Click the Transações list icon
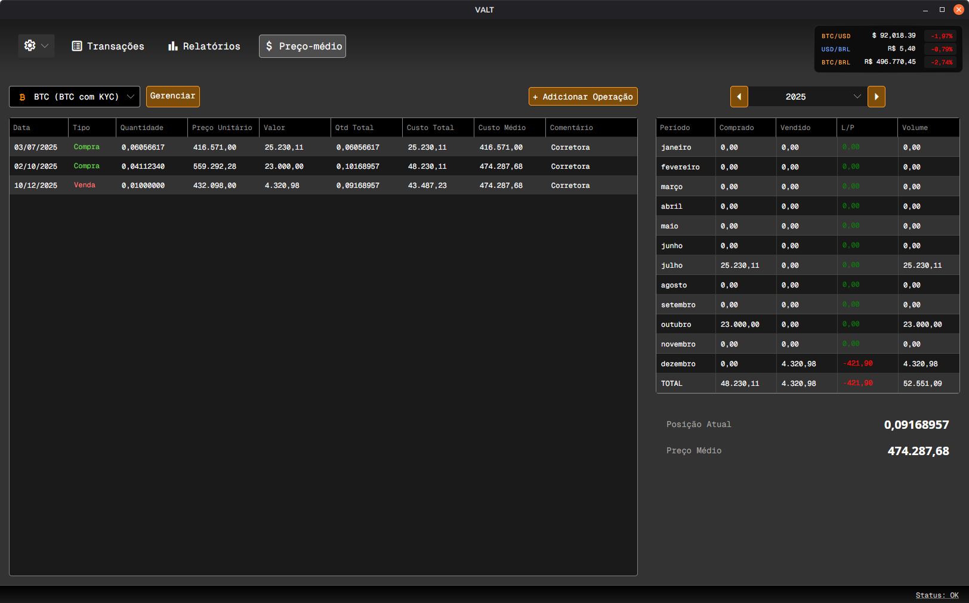 click(x=77, y=47)
